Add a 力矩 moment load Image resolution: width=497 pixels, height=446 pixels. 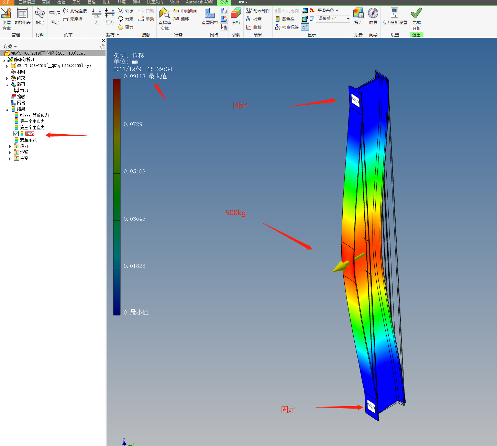pyautogui.click(x=126, y=19)
